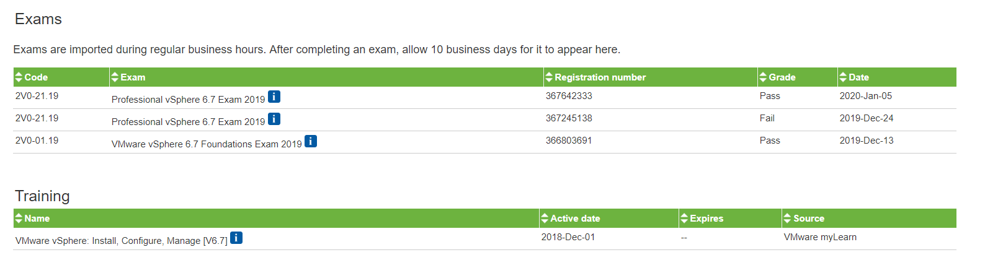Show info for Install, Configure, Manage training

tap(236, 238)
